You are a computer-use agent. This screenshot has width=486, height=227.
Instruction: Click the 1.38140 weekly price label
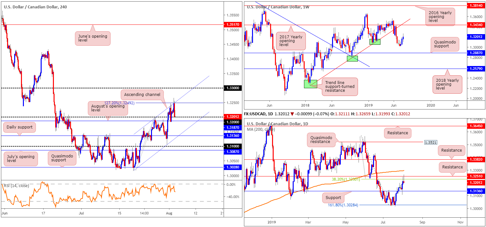pyautogui.click(x=476, y=6)
